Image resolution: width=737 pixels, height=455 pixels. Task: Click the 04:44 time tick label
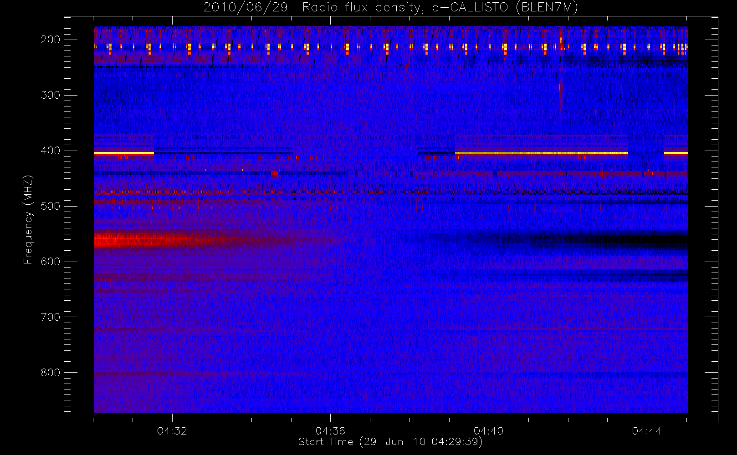646,431
